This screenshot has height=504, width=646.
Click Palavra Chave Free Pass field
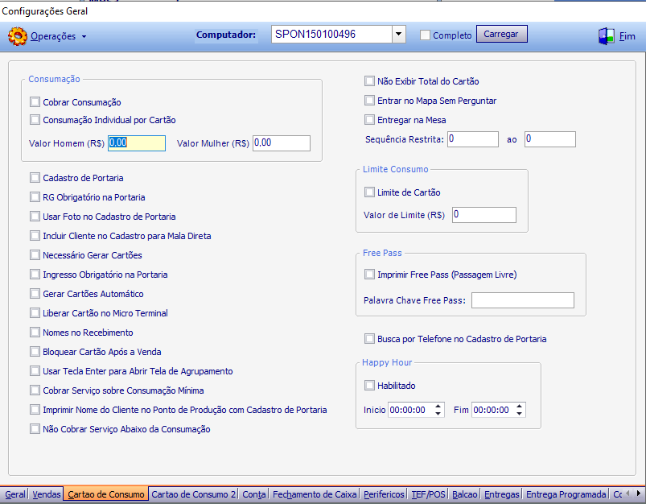pos(523,300)
